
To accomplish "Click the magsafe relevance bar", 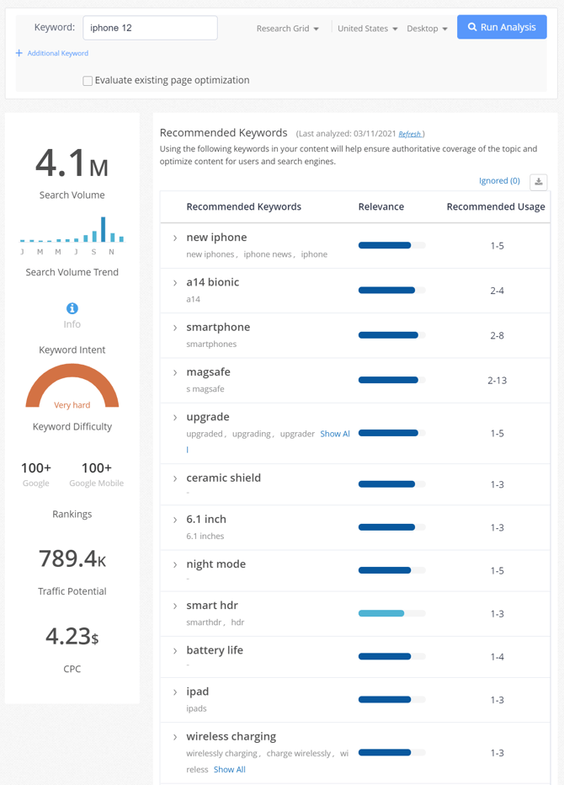I will pyautogui.click(x=391, y=380).
